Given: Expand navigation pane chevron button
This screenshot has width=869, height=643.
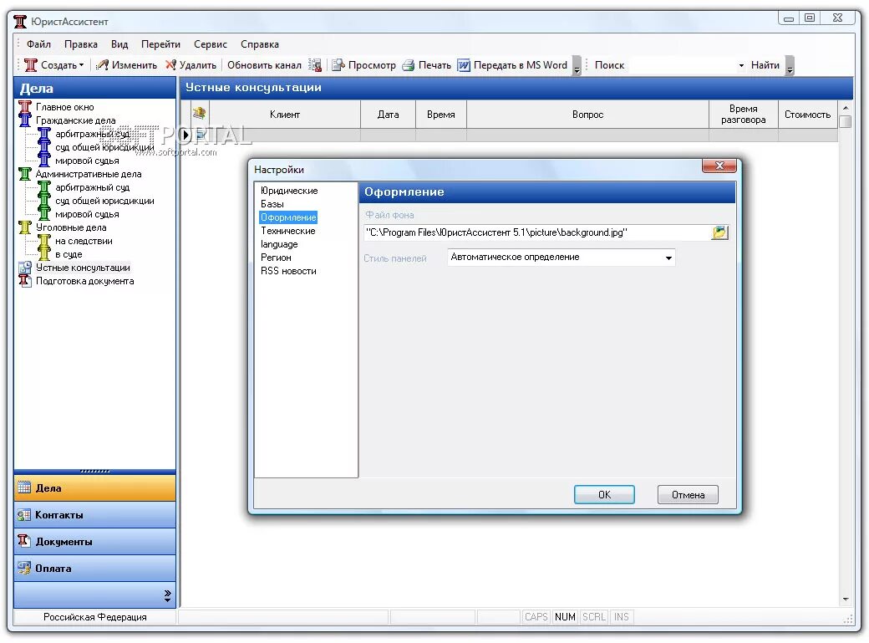Looking at the screenshot, I should pyautogui.click(x=168, y=596).
